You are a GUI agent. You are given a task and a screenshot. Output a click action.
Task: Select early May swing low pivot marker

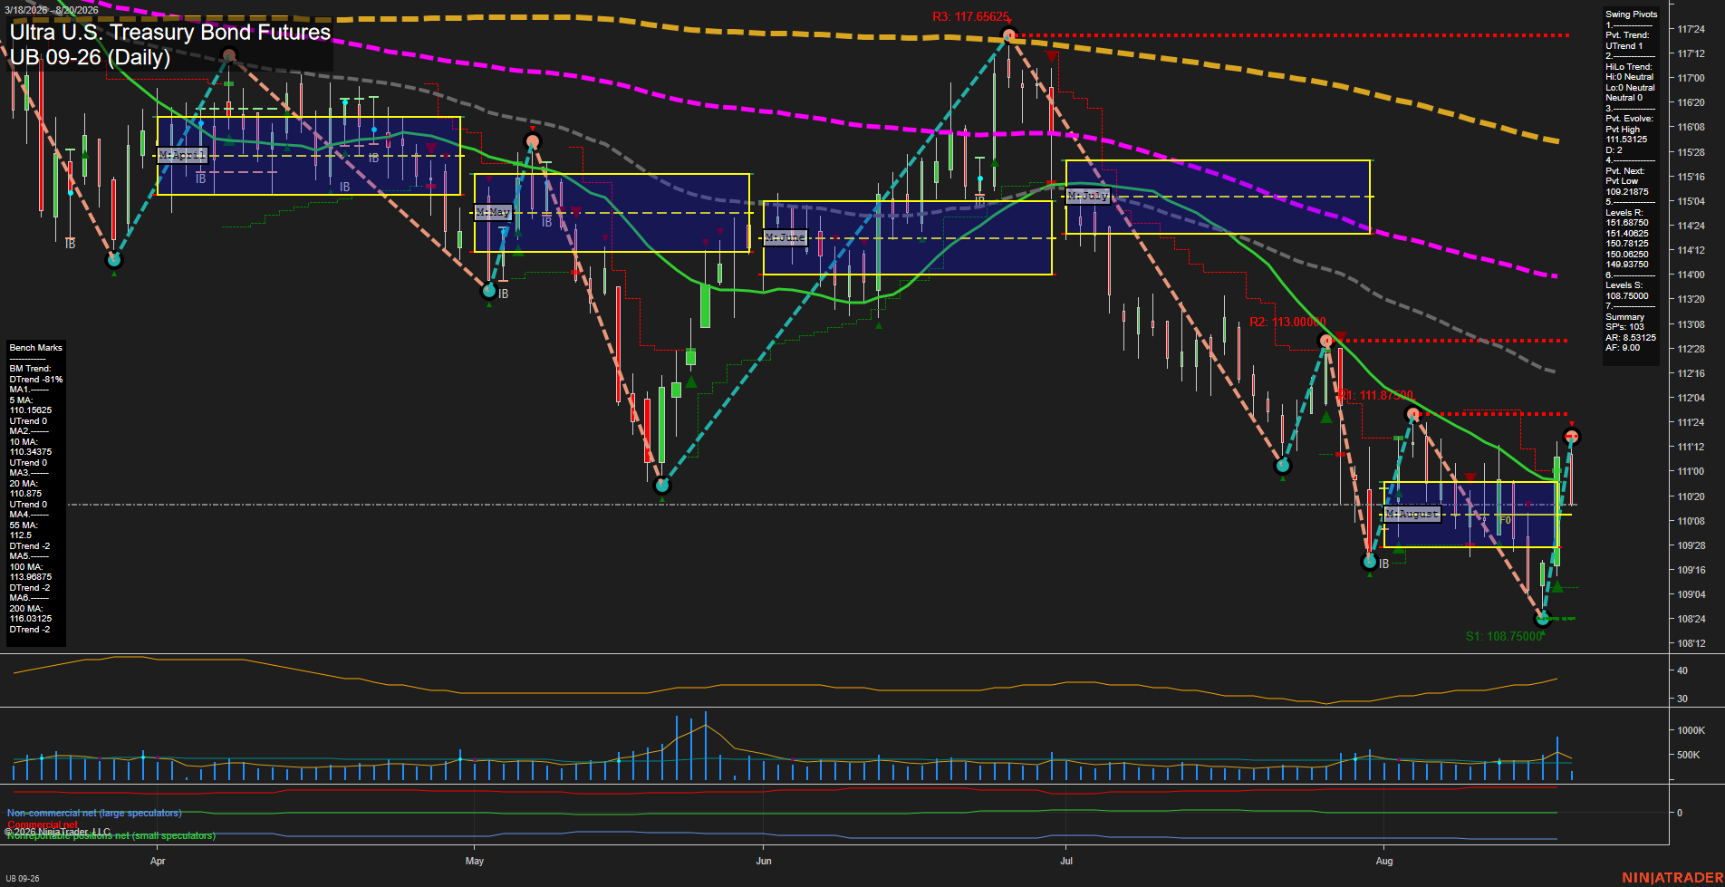coord(489,291)
